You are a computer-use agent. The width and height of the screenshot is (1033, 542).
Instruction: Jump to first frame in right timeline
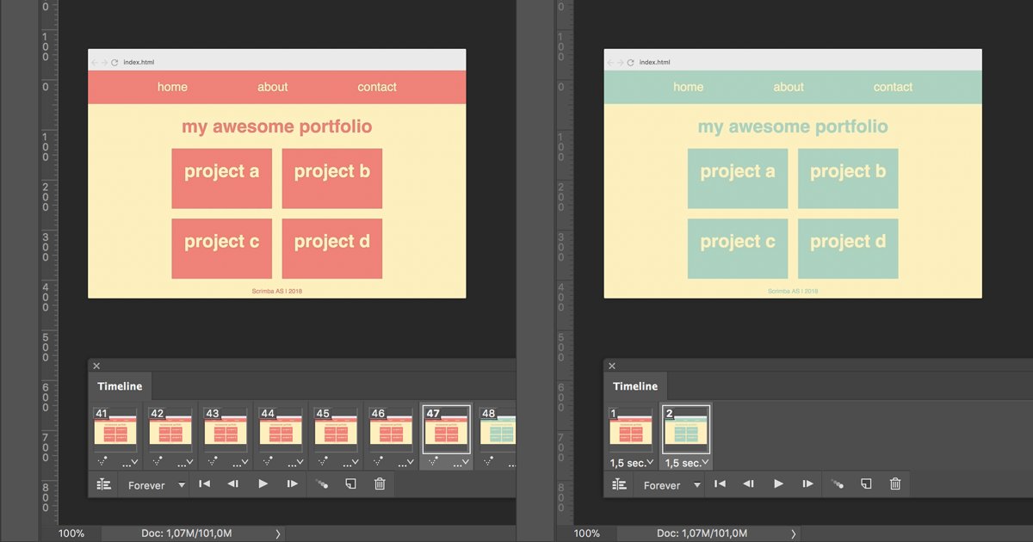tap(720, 484)
